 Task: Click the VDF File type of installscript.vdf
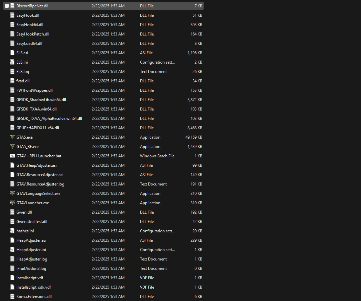147,278
